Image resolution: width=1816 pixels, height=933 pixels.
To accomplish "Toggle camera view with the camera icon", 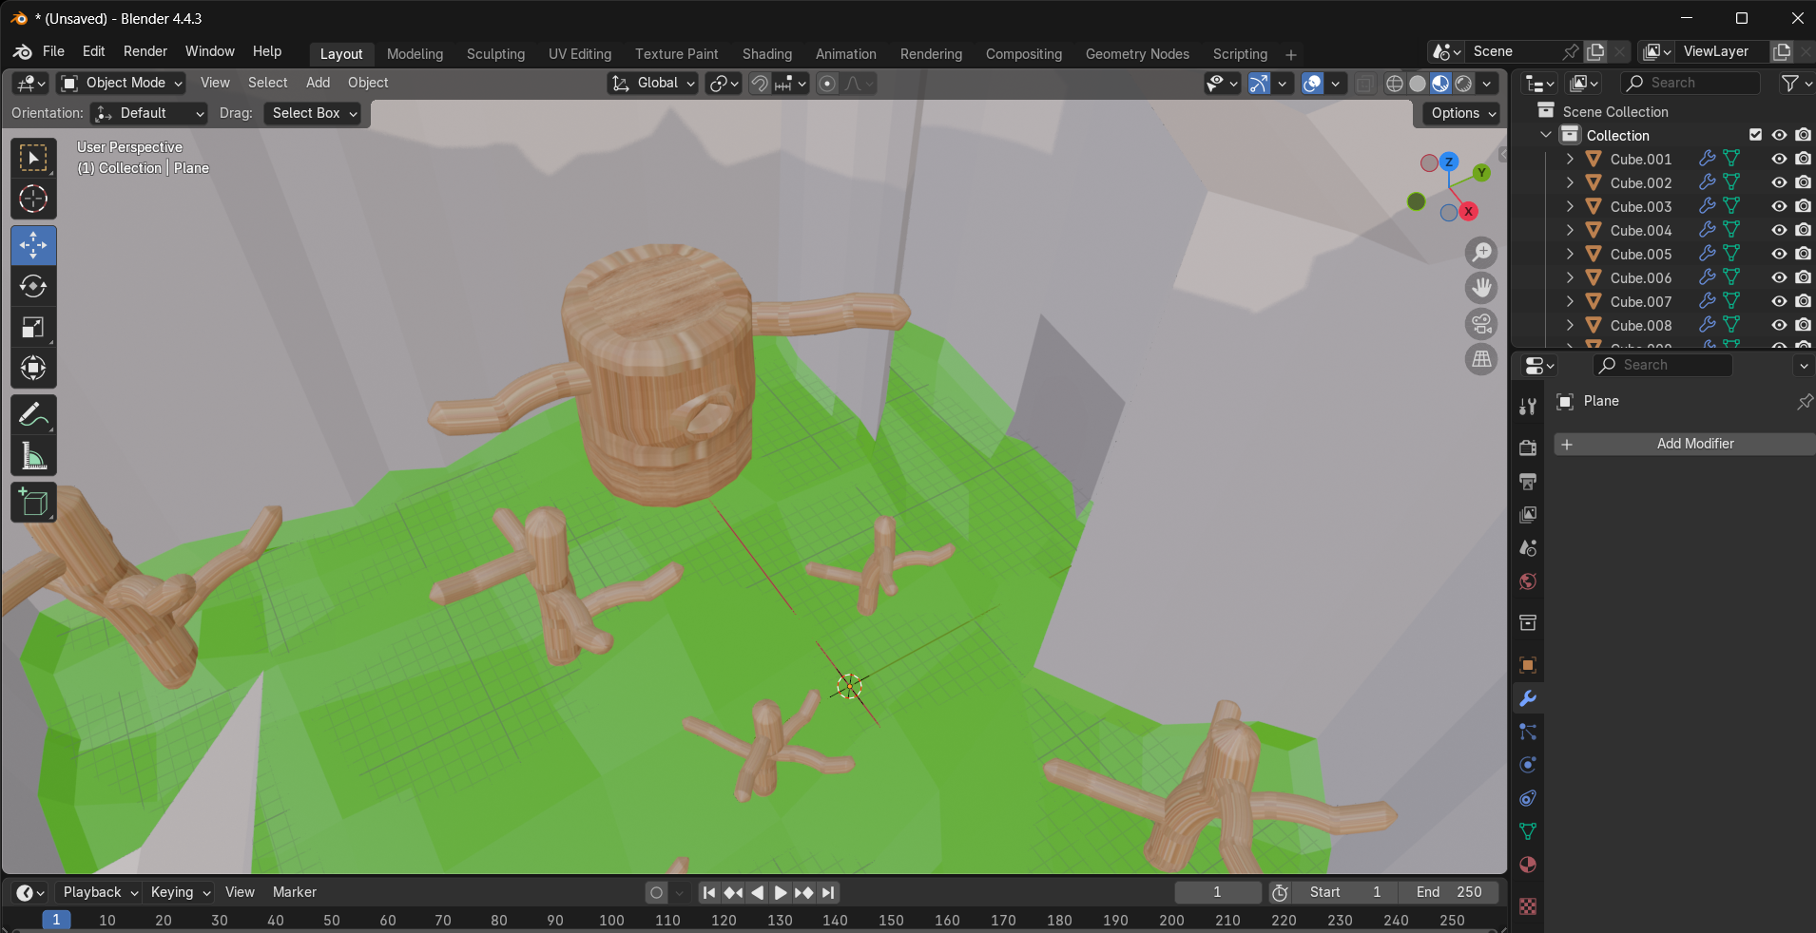I will click(1481, 324).
